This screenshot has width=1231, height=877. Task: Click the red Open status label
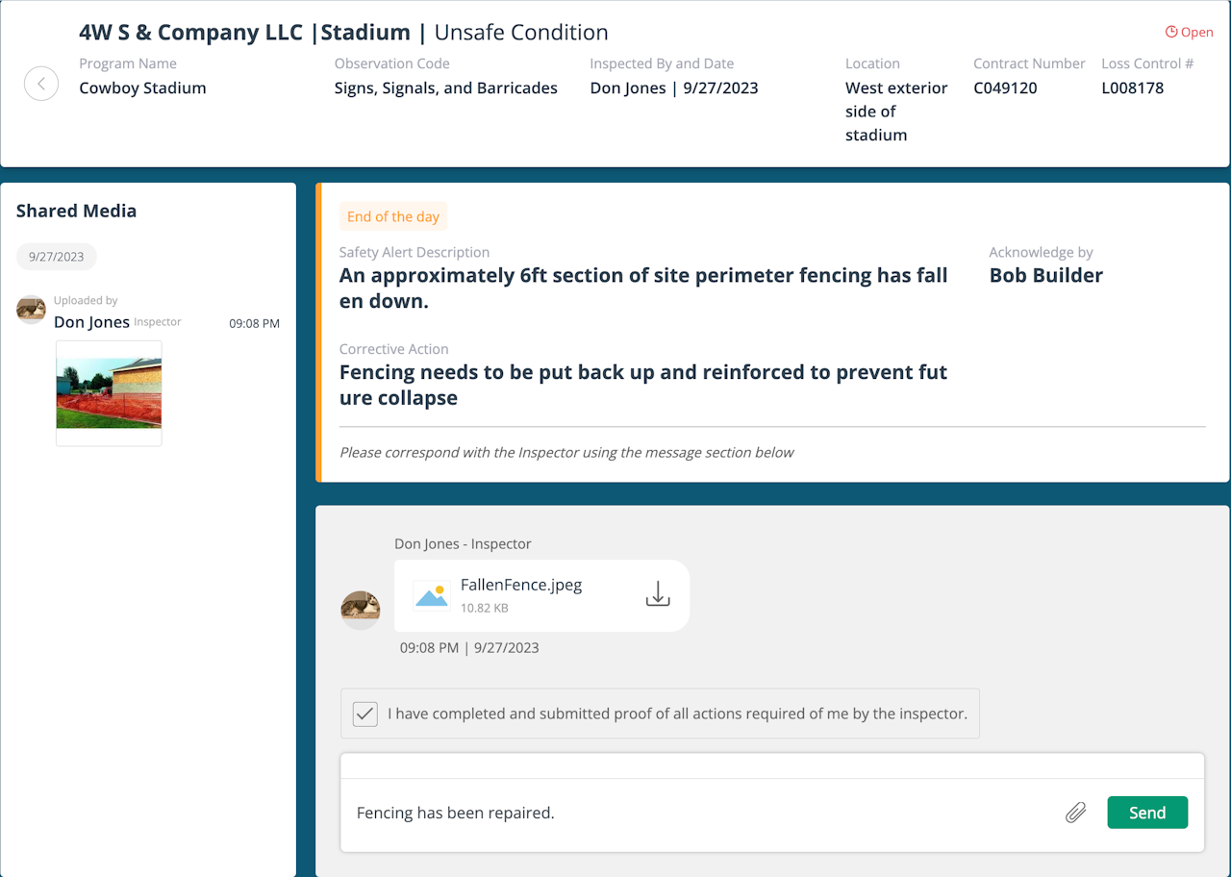1197,32
